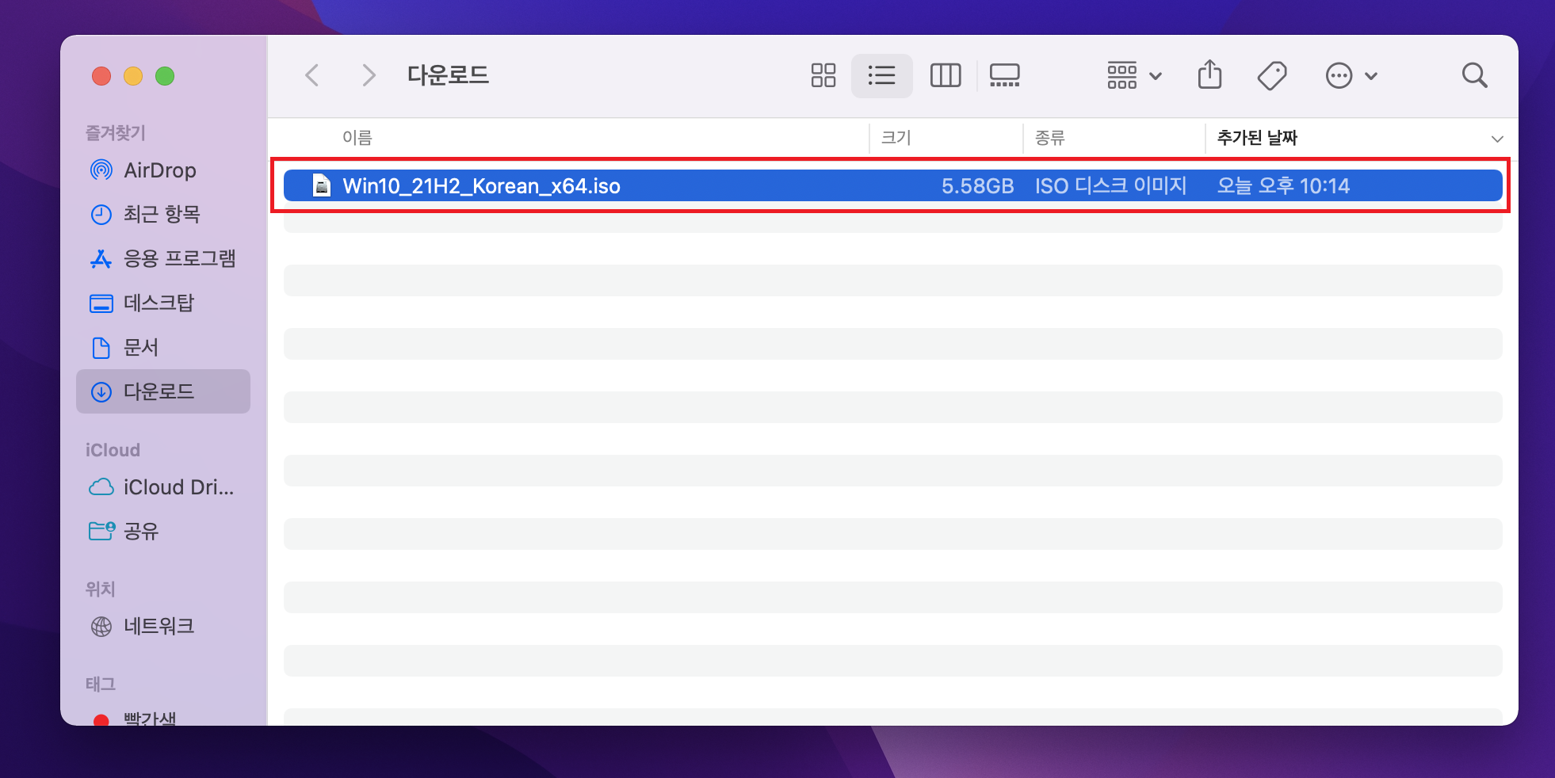Switch to list view
The image size is (1555, 778).
point(881,75)
